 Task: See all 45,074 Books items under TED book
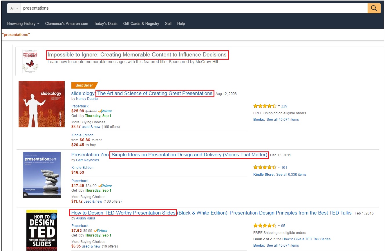(283, 245)
